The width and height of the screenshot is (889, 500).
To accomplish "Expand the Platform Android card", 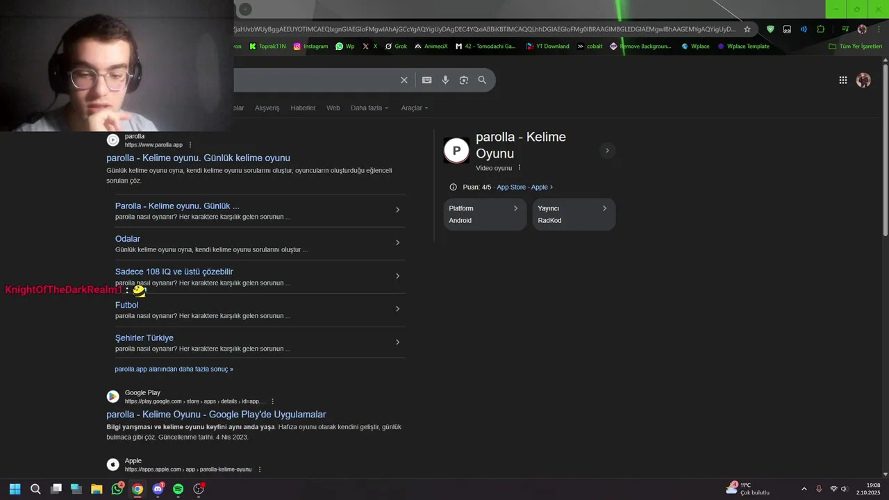I will point(485,214).
